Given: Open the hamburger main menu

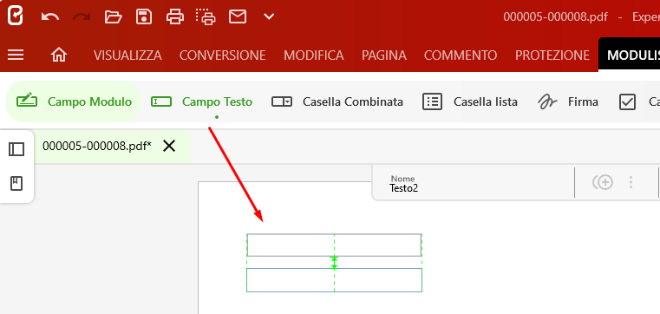Looking at the screenshot, I should click(16, 55).
